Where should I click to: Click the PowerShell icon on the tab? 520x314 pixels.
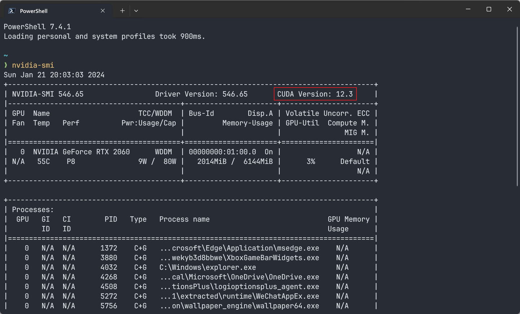(x=11, y=11)
